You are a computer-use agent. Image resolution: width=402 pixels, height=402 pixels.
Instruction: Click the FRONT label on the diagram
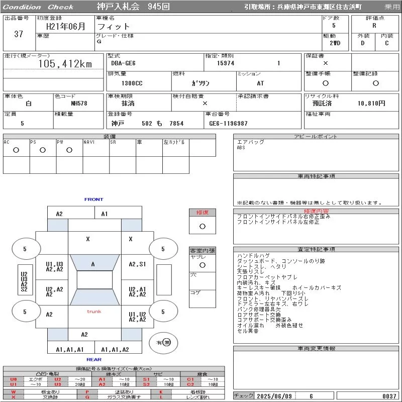coord(94,199)
